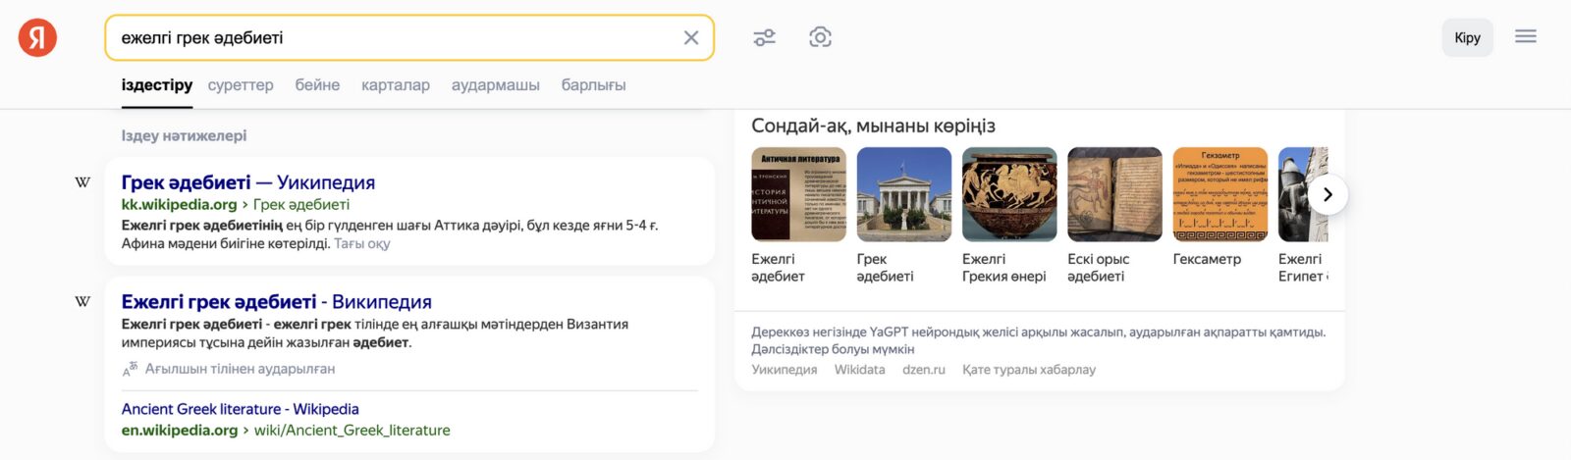Open the аудармашы tab
Viewport: 1571px width, 460px height.
tap(496, 85)
